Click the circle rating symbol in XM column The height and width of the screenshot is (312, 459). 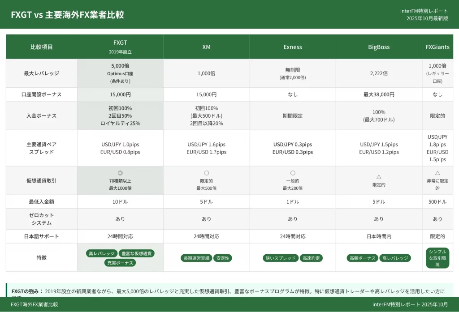(206, 173)
